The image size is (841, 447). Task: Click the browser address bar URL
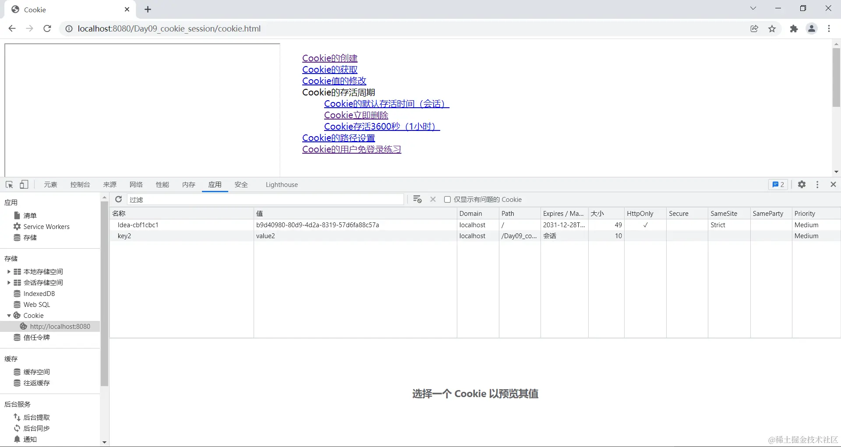[x=169, y=28]
